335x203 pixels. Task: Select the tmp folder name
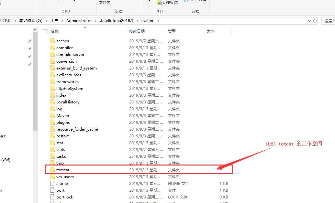tap(60, 163)
